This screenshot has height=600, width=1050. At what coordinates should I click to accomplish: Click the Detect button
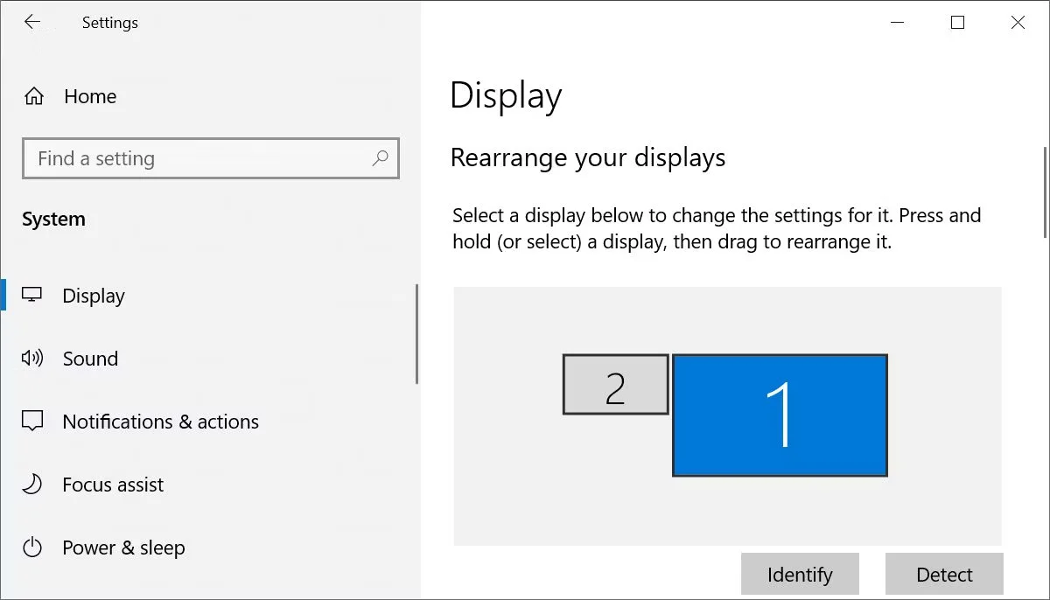943,574
